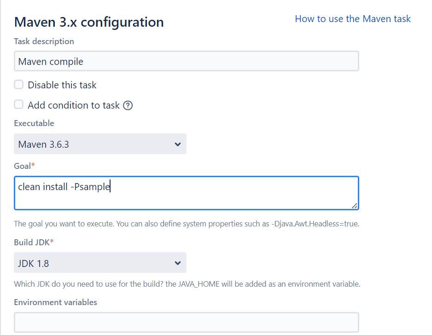432x335 pixels.
Task: Open the "How to use the Maven task" link
Action: pos(353,19)
